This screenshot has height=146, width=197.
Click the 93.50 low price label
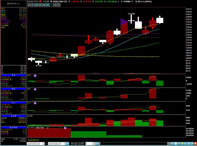tap(39, 66)
